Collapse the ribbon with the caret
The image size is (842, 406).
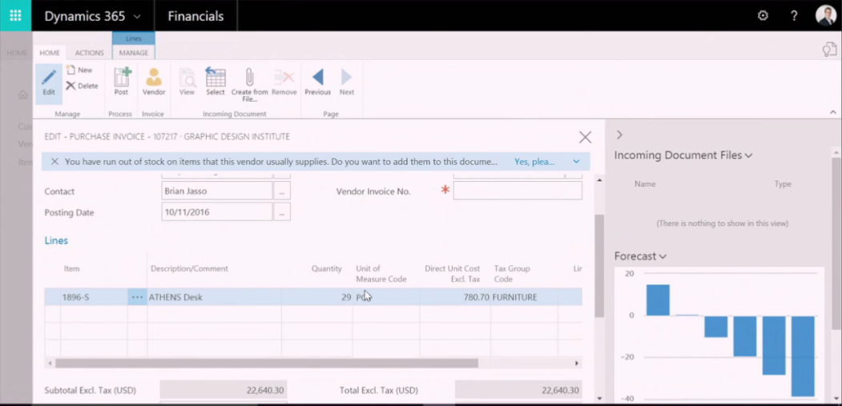[833, 112]
